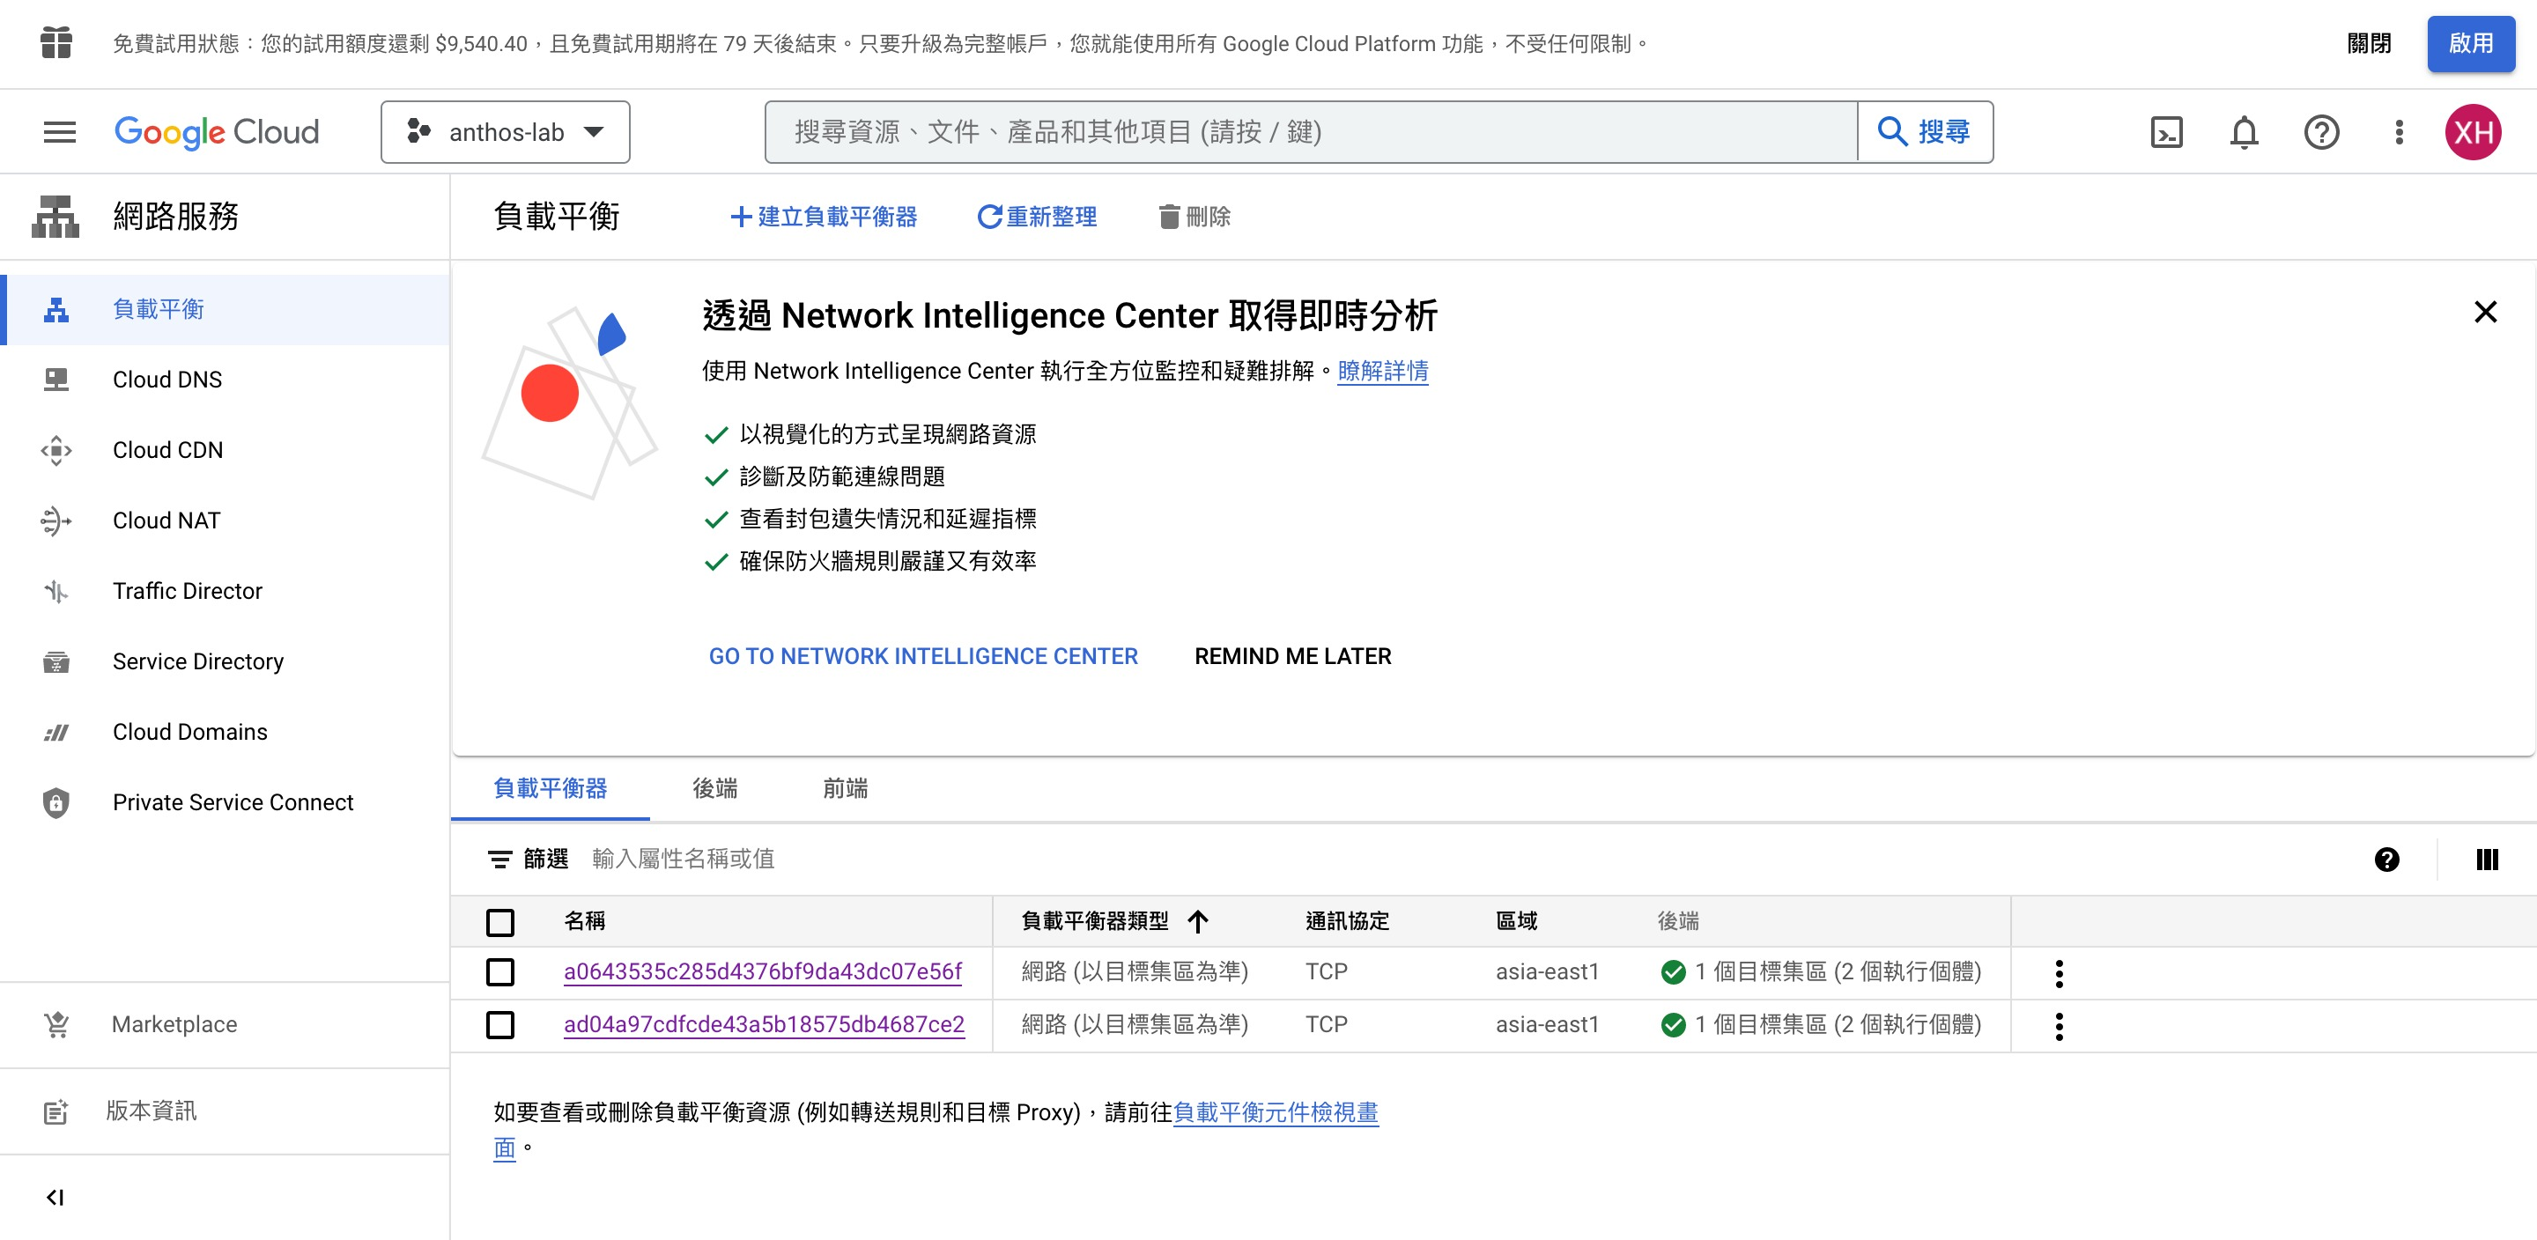Viewport: 2537px width, 1240px height.
Task: Sort by 負載平衡器類型 column header
Action: click(1095, 921)
